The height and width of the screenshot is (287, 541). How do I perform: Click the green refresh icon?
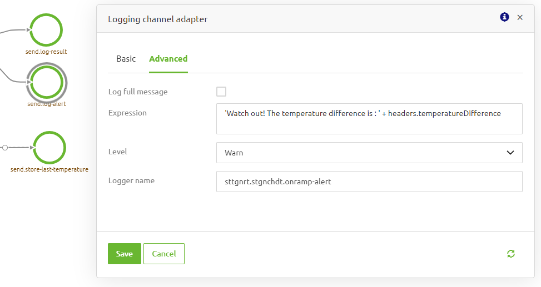pyautogui.click(x=511, y=254)
